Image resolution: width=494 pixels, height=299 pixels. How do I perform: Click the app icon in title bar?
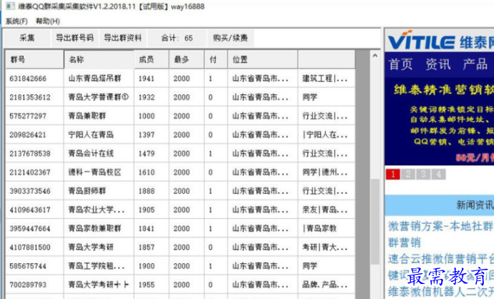(10, 6)
